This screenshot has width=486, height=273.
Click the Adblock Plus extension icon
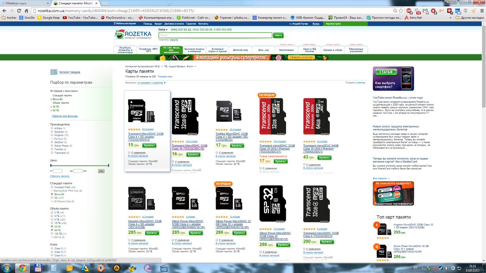(409, 11)
